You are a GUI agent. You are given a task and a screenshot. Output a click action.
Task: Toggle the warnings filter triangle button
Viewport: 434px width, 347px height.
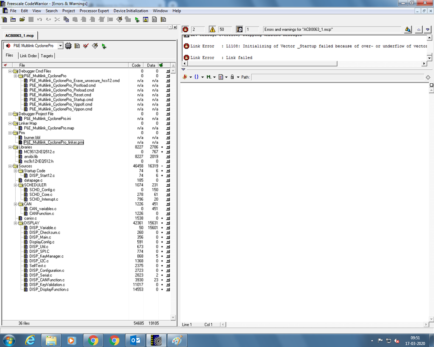click(x=212, y=30)
